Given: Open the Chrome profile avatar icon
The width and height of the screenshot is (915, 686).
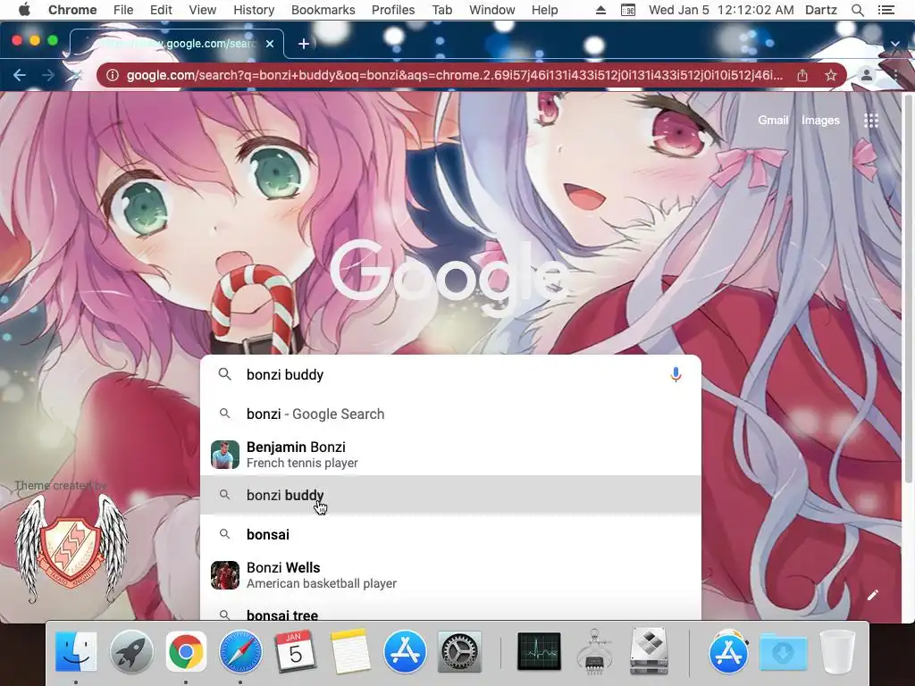Looking at the screenshot, I should click(867, 75).
